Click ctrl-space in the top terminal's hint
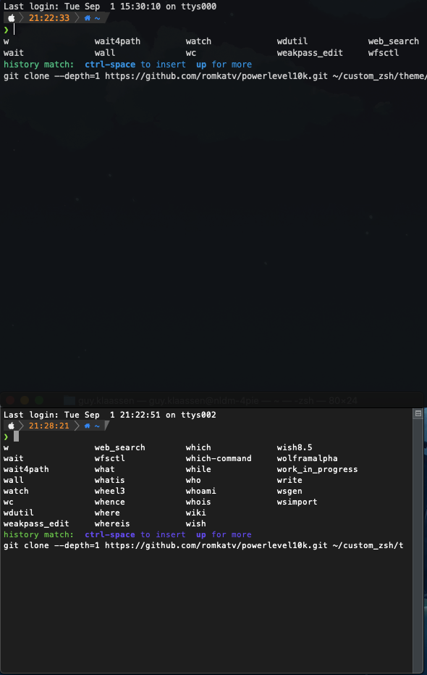 [x=110, y=65]
